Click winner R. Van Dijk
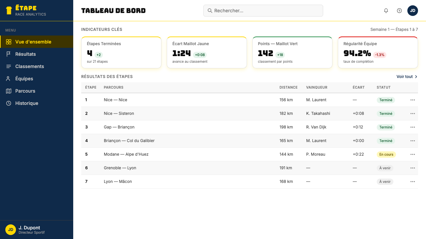This screenshot has width=426, height=239. click(316, 127)
